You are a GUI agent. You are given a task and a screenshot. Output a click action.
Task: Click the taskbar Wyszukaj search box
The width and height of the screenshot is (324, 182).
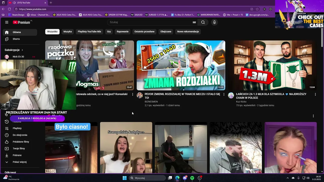point(147,178)
